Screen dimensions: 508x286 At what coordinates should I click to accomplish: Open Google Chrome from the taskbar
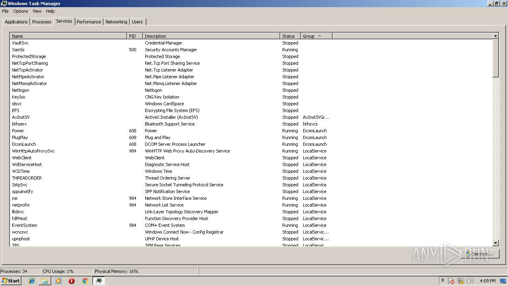(85, 281)
